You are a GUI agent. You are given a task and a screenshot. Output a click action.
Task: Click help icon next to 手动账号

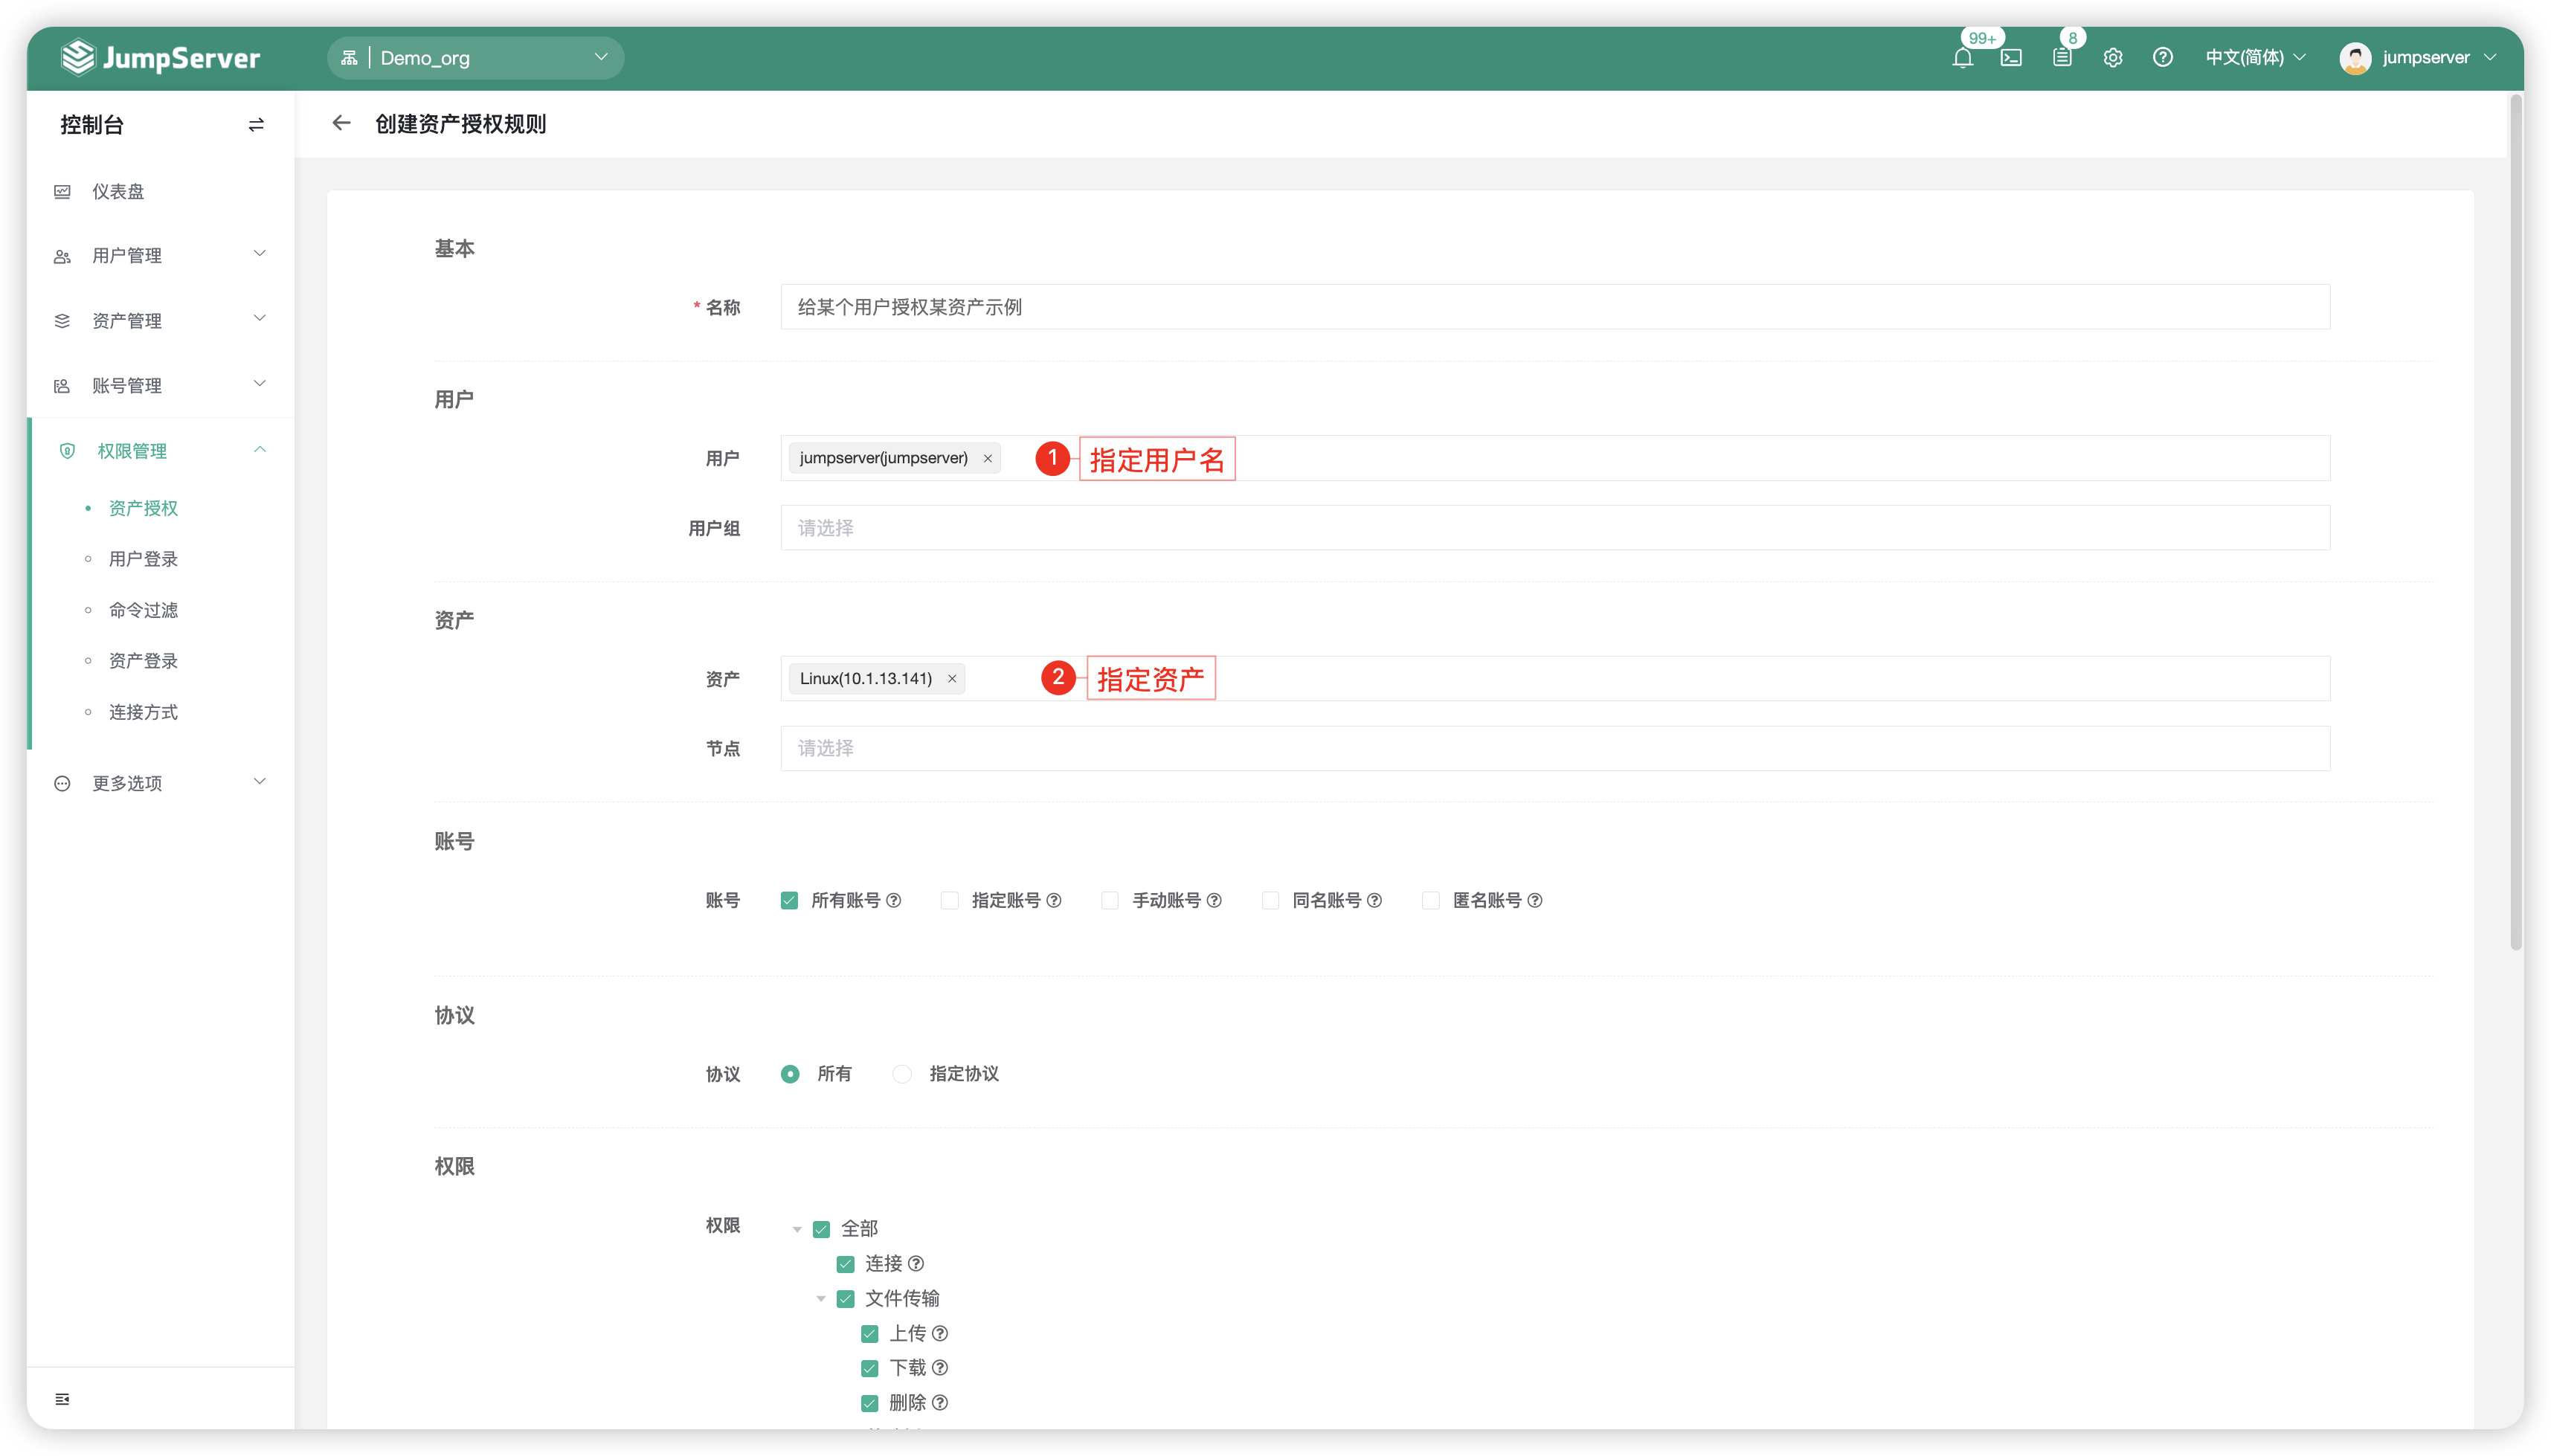pos(1214,900)
